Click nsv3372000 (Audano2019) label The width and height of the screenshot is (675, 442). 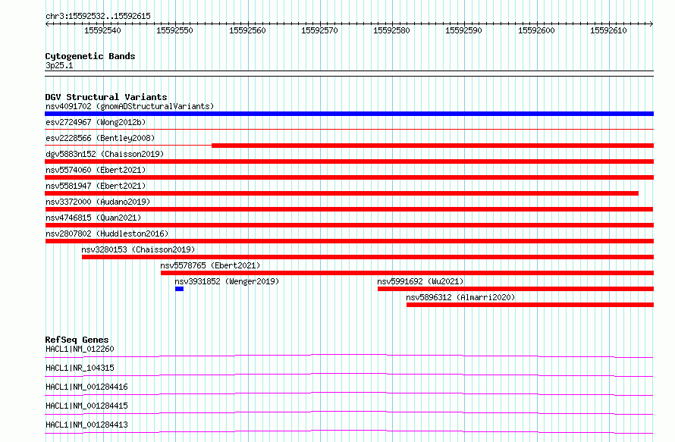pyautogui.click(x=98, y=202)
